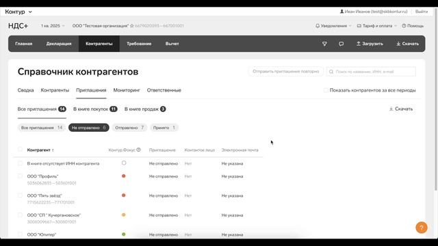Filter by Отправлено 7 chip

129,128
